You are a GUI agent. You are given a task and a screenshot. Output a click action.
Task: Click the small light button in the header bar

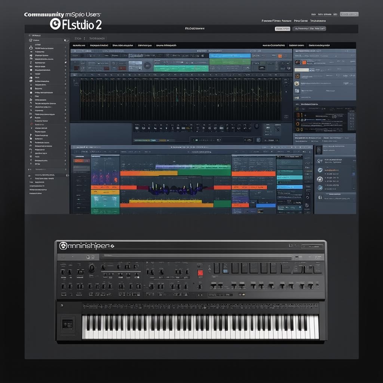[x=282, y=28]
